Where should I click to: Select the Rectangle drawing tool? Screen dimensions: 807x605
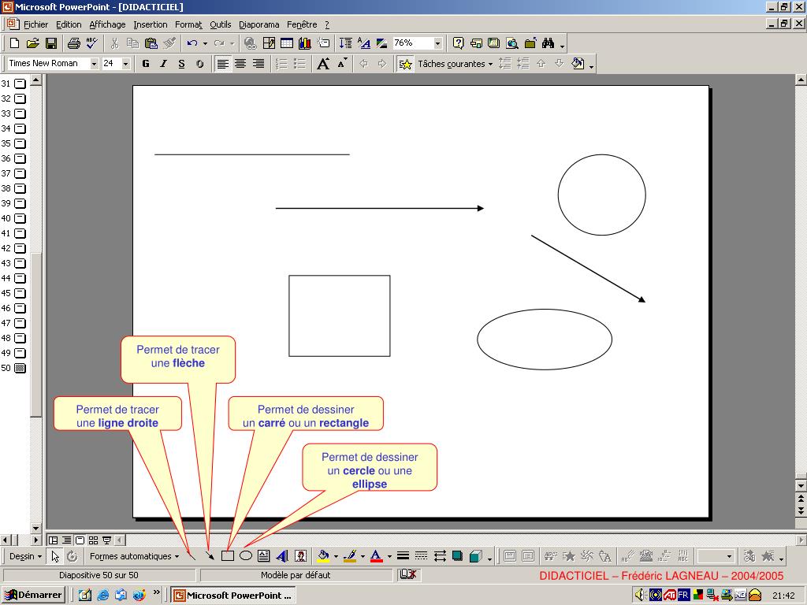pyautogui.click(x=228, y=556)
